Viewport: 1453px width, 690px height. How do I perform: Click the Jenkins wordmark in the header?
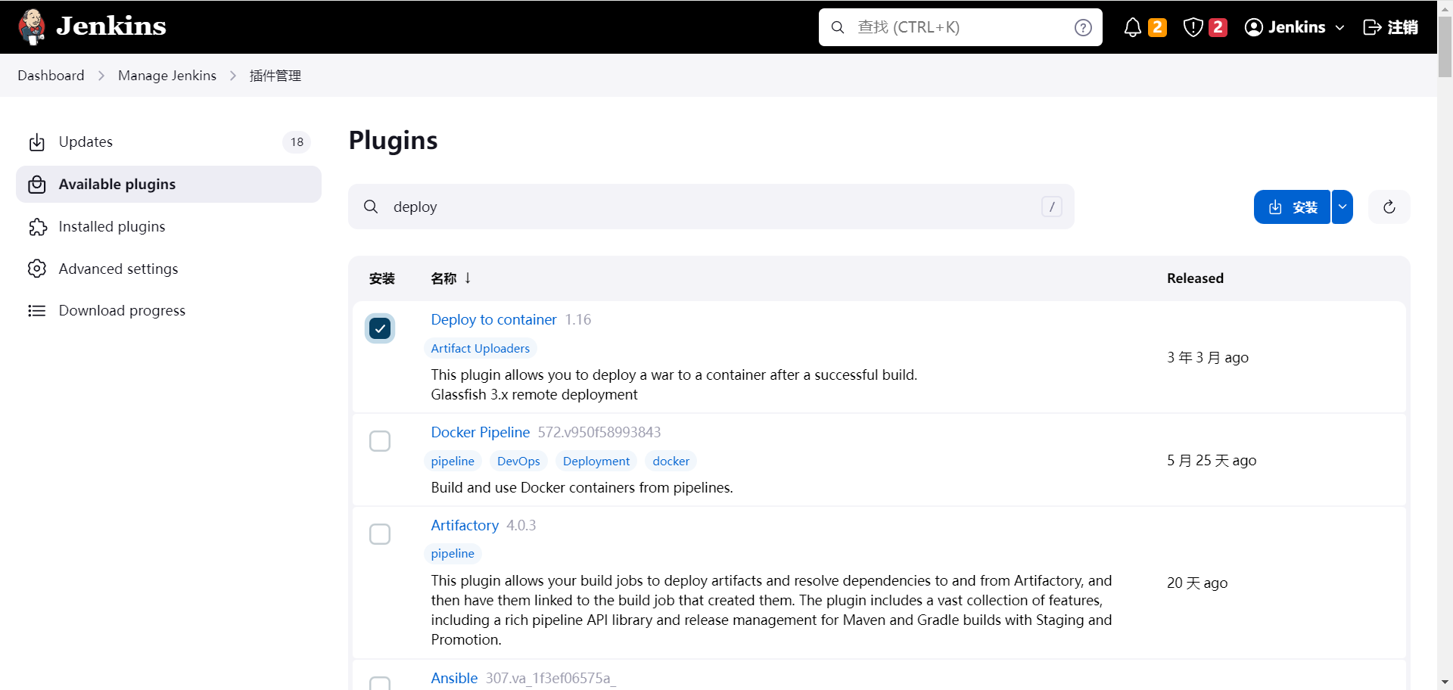tap(111, 26)
